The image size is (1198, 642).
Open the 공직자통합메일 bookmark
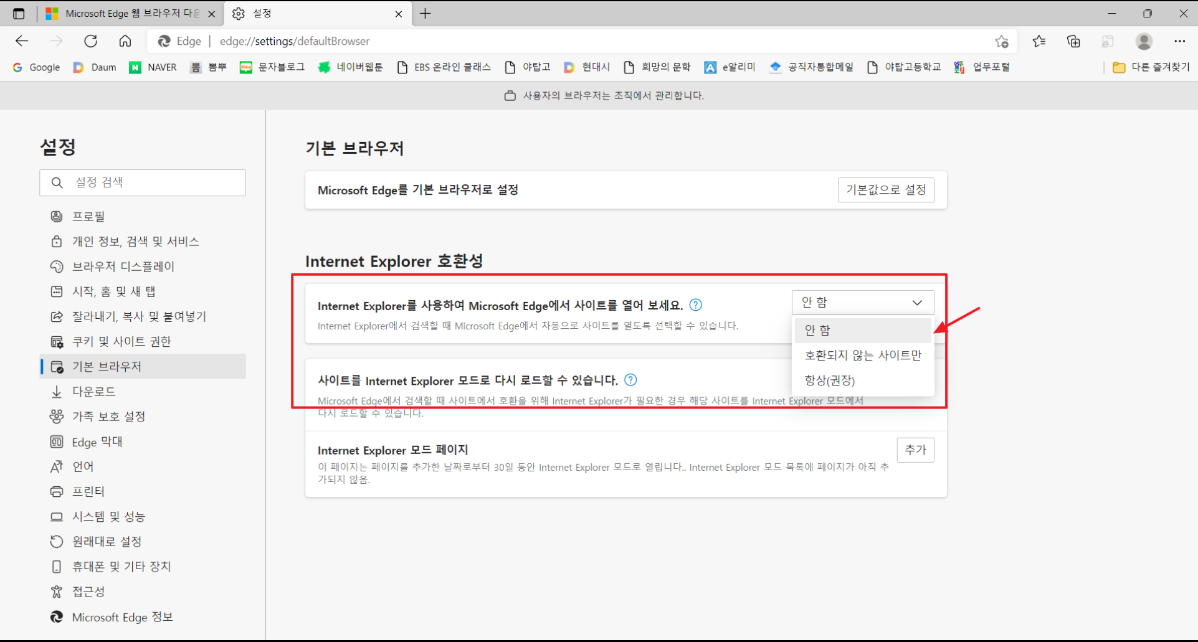[811, 67]
